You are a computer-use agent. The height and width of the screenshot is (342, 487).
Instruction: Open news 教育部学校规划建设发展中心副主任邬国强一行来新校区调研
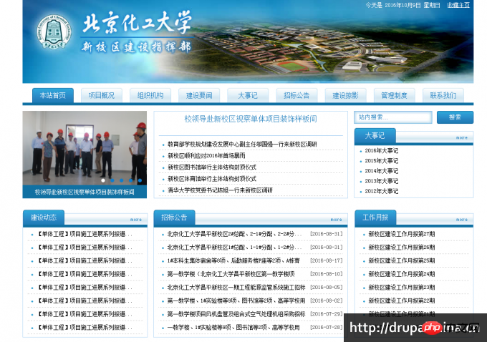[242, 144]
